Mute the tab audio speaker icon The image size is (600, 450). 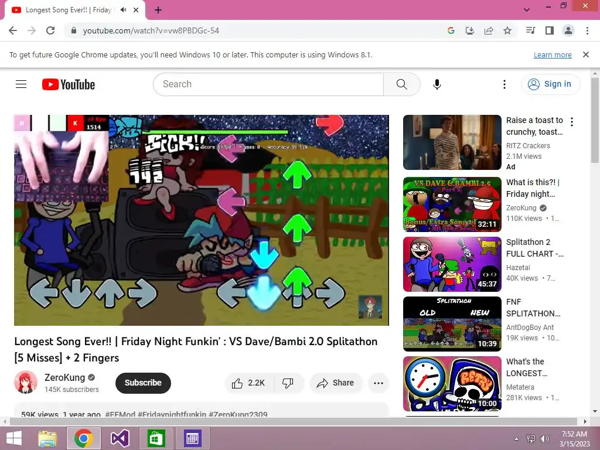pos(123,10)
